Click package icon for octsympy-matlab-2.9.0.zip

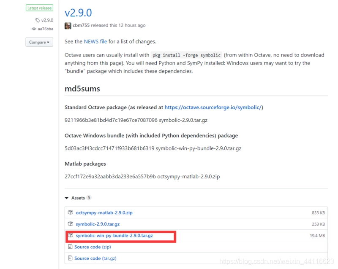coord(71,213)
